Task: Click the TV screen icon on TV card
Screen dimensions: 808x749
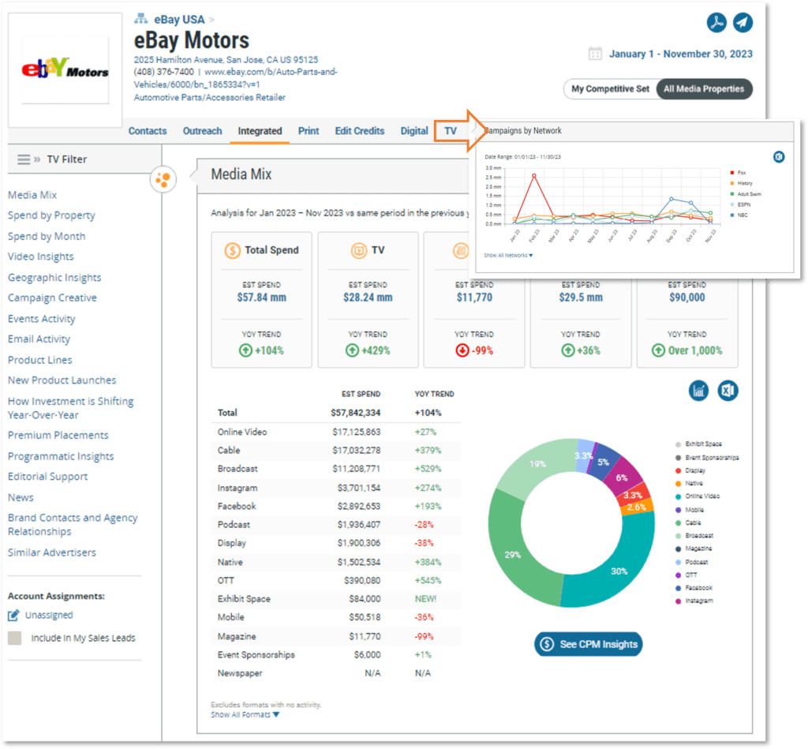Action: tap(359, 250)
